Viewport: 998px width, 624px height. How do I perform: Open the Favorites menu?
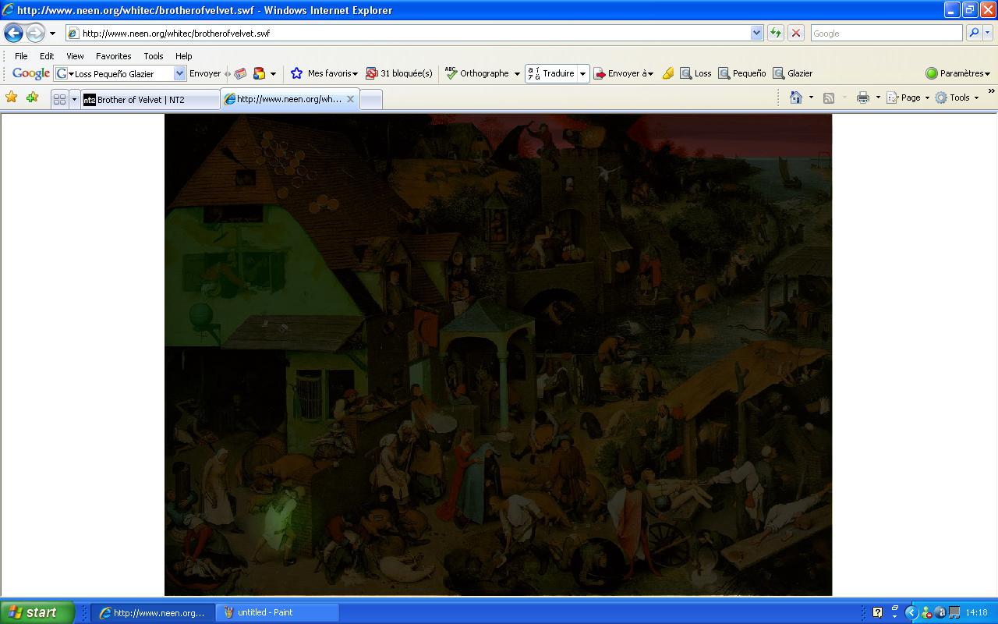point(113,56)
